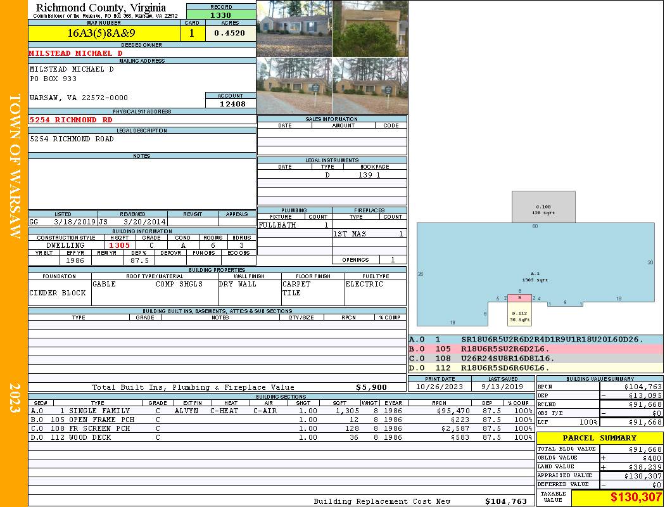Click the red taxable value $130,307
The image size is (665, 507).
636,498
